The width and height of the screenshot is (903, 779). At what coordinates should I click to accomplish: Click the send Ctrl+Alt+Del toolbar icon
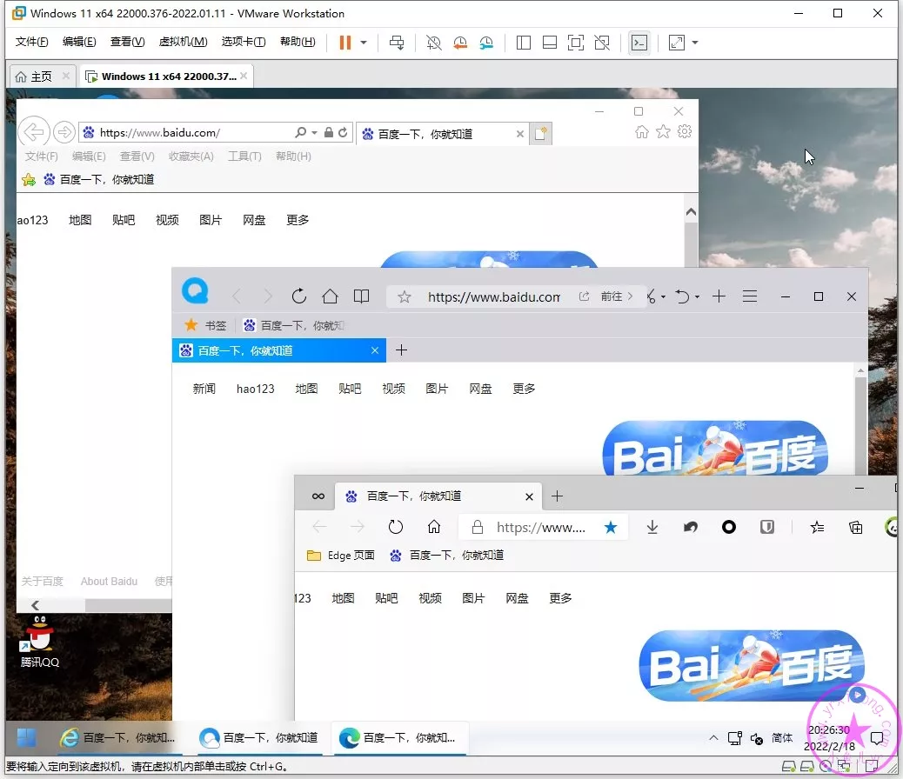pyautogui.click(x=397, y=43)
